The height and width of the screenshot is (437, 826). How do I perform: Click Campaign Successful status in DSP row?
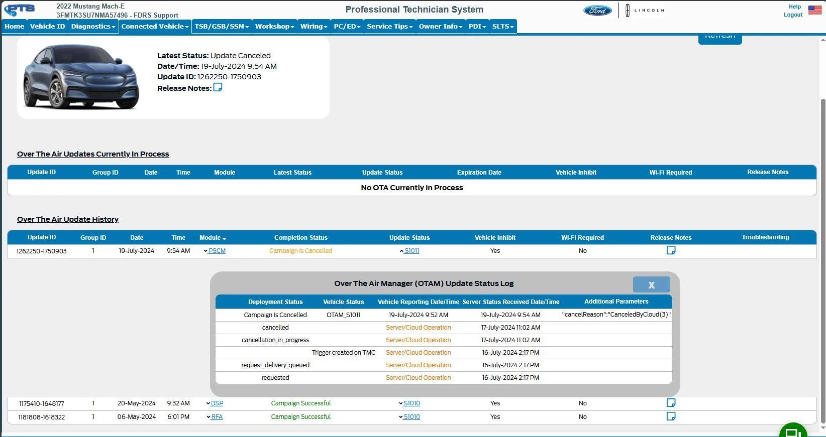pos(301,403)
